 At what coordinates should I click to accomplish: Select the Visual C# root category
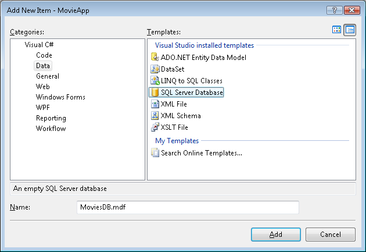[x=40, y=45]
